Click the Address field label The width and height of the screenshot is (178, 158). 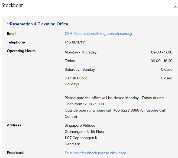(x=14, y=125)
